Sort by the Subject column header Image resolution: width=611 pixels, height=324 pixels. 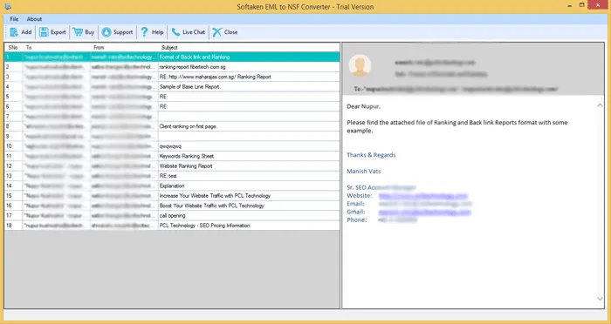[249, 47]
